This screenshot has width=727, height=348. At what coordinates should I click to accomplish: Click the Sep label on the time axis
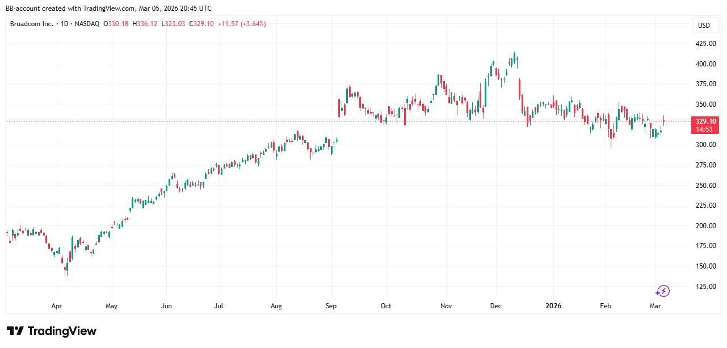coord(331,306)
